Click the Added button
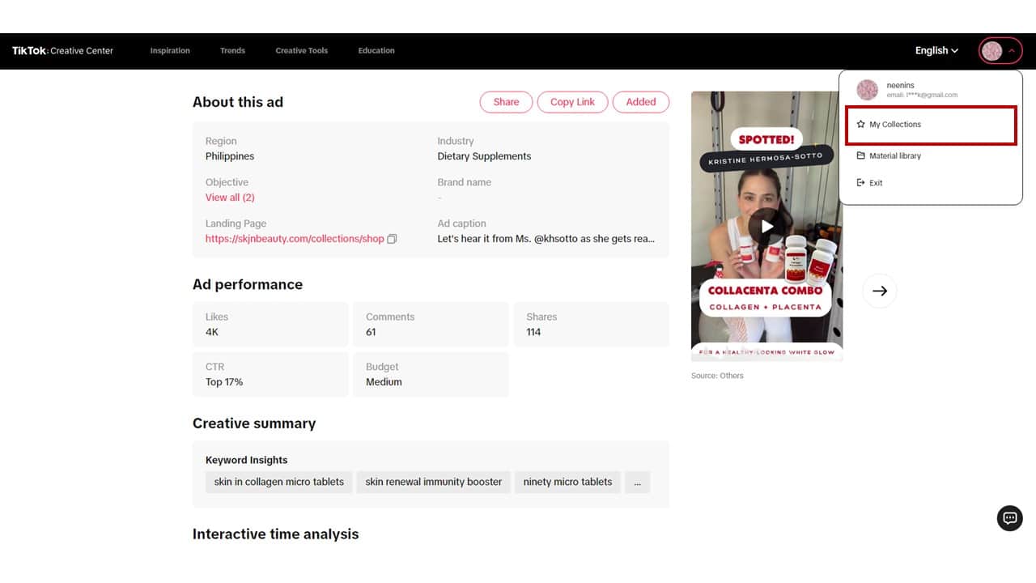Viewport: 1036px width, 583px height. pos(641,102)
